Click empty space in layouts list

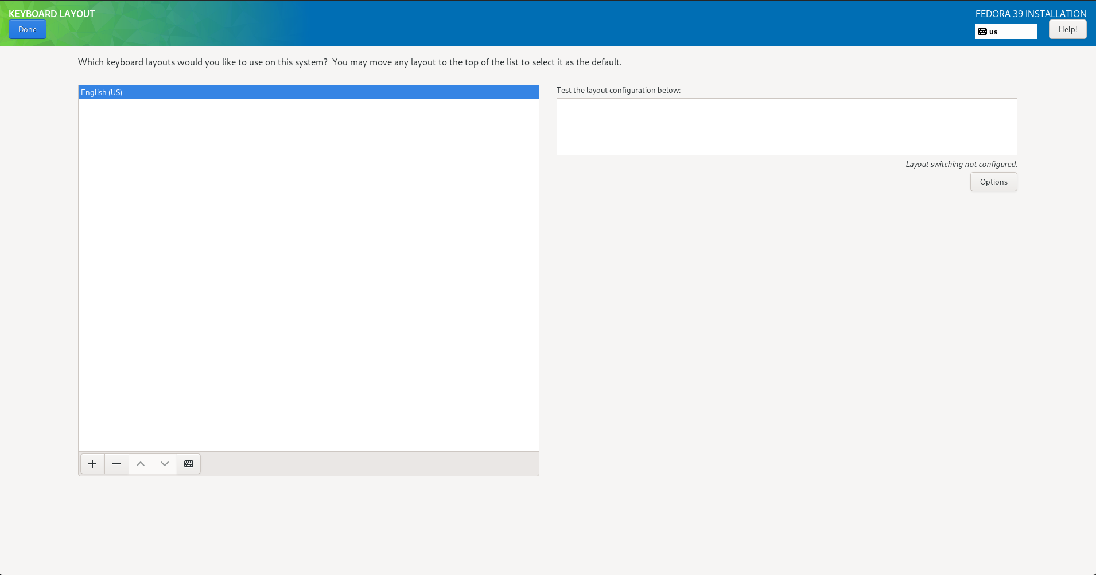tap(308, 275)
